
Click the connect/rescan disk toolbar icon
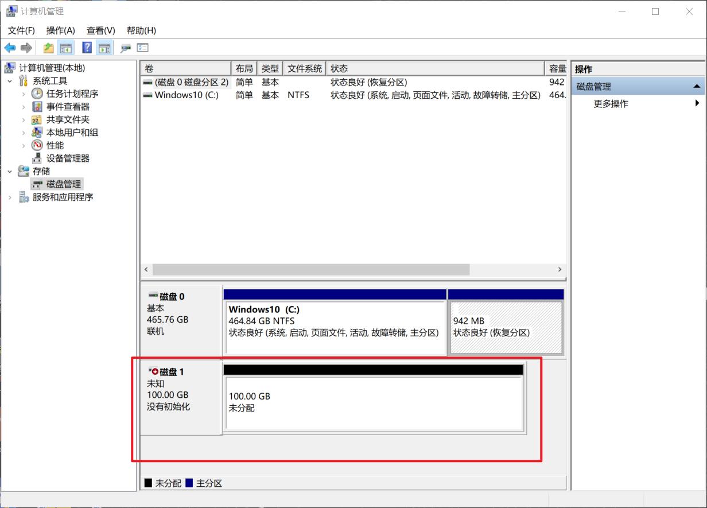coord(126,48)
